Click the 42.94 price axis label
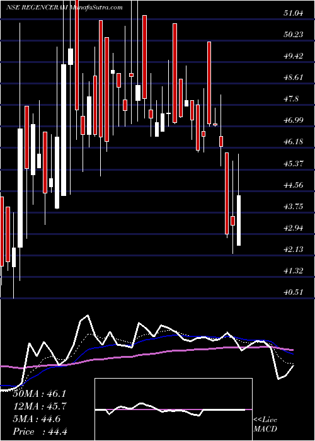Image resolution: width=315 pixels, height=441 pixels. pyautogui.click(x=294, y=227)
